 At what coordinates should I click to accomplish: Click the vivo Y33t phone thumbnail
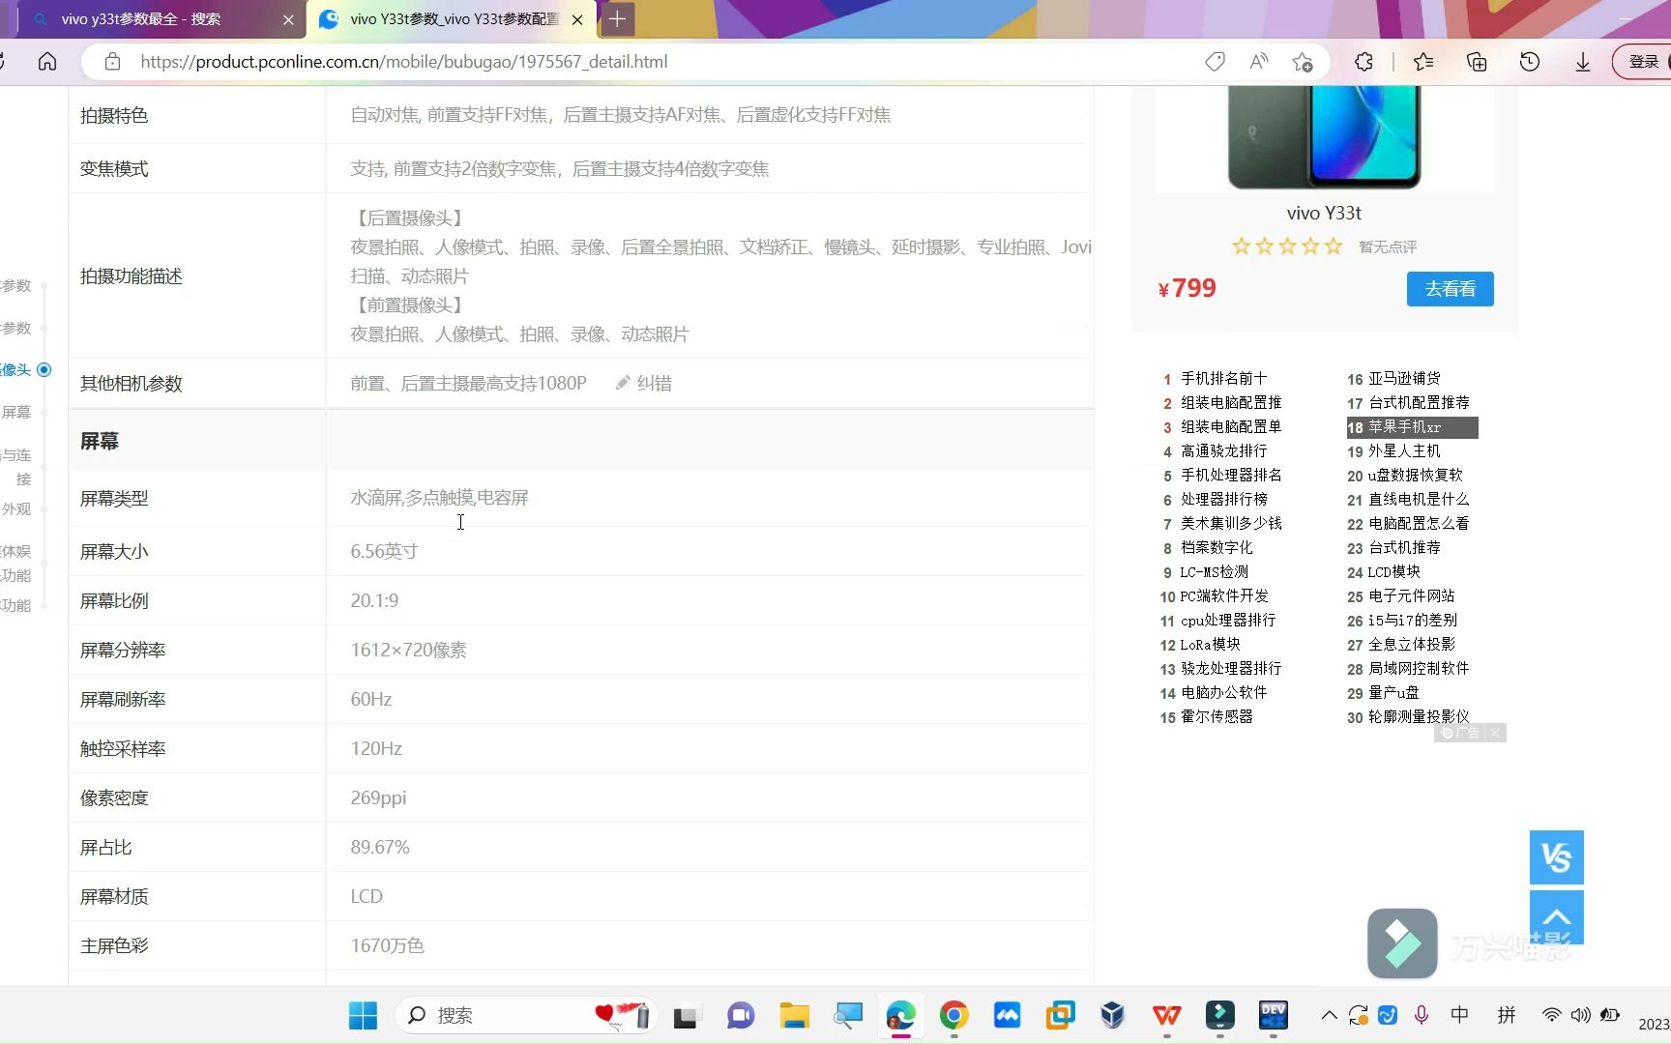(x=1324, y=137)
